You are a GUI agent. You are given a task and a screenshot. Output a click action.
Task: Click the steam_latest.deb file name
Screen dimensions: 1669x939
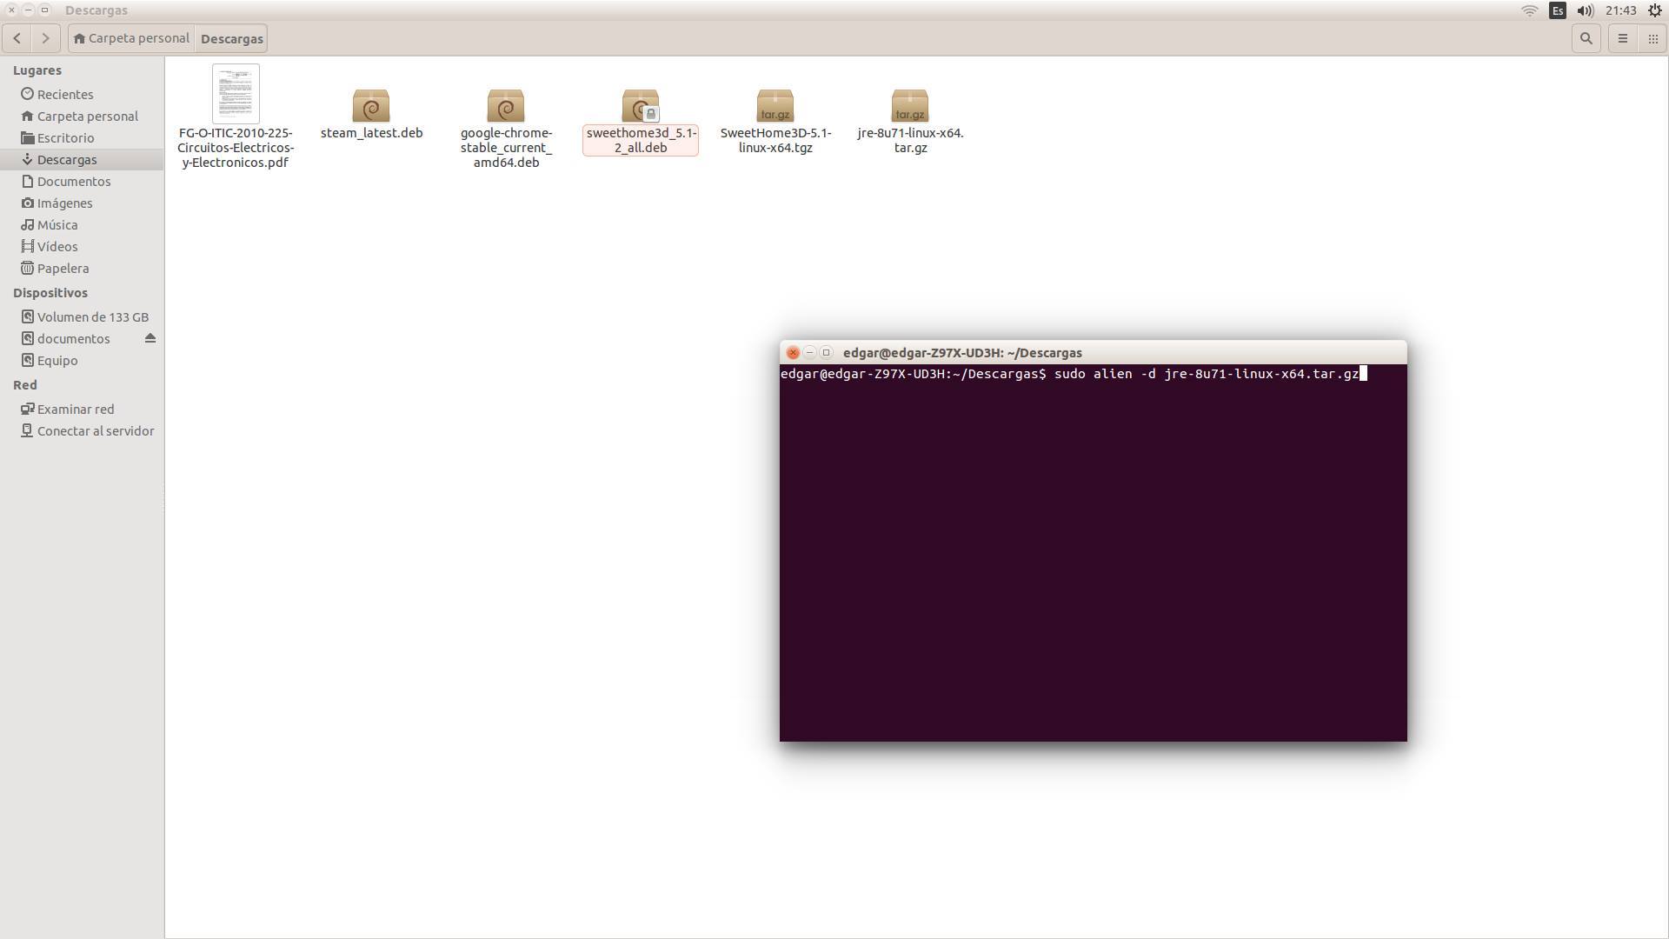coord(371,133)
